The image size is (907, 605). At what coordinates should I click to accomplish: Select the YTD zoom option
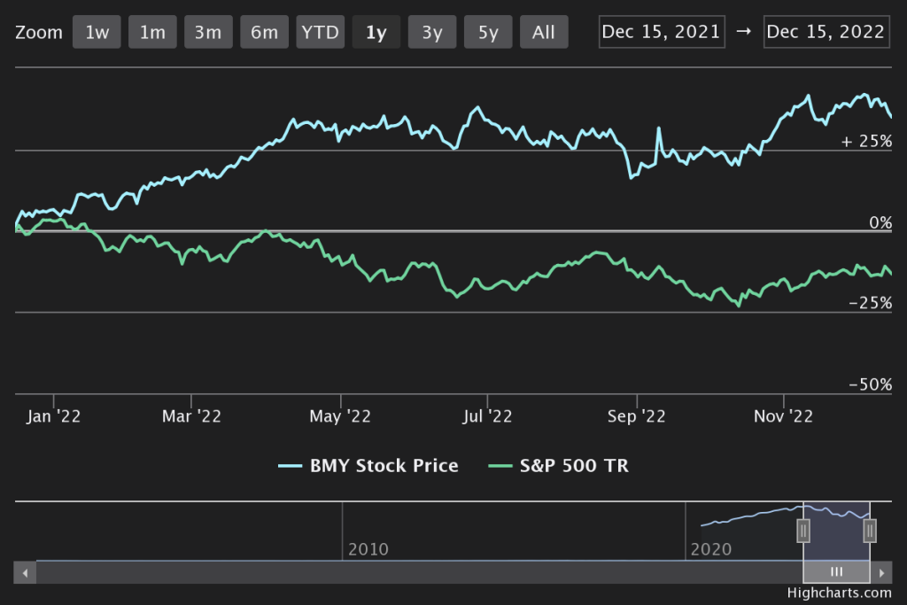tap(320, 33)
